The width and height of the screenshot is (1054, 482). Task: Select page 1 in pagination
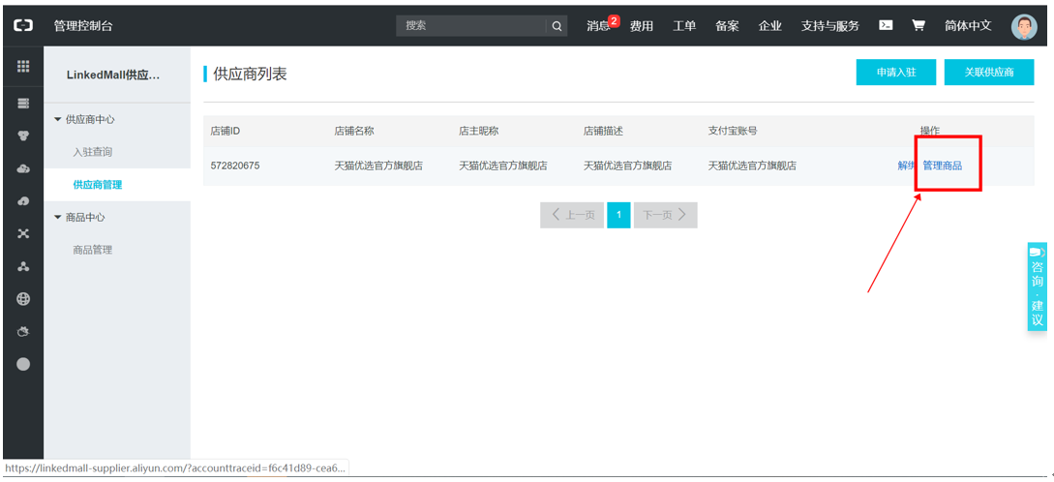pos(618,215)
